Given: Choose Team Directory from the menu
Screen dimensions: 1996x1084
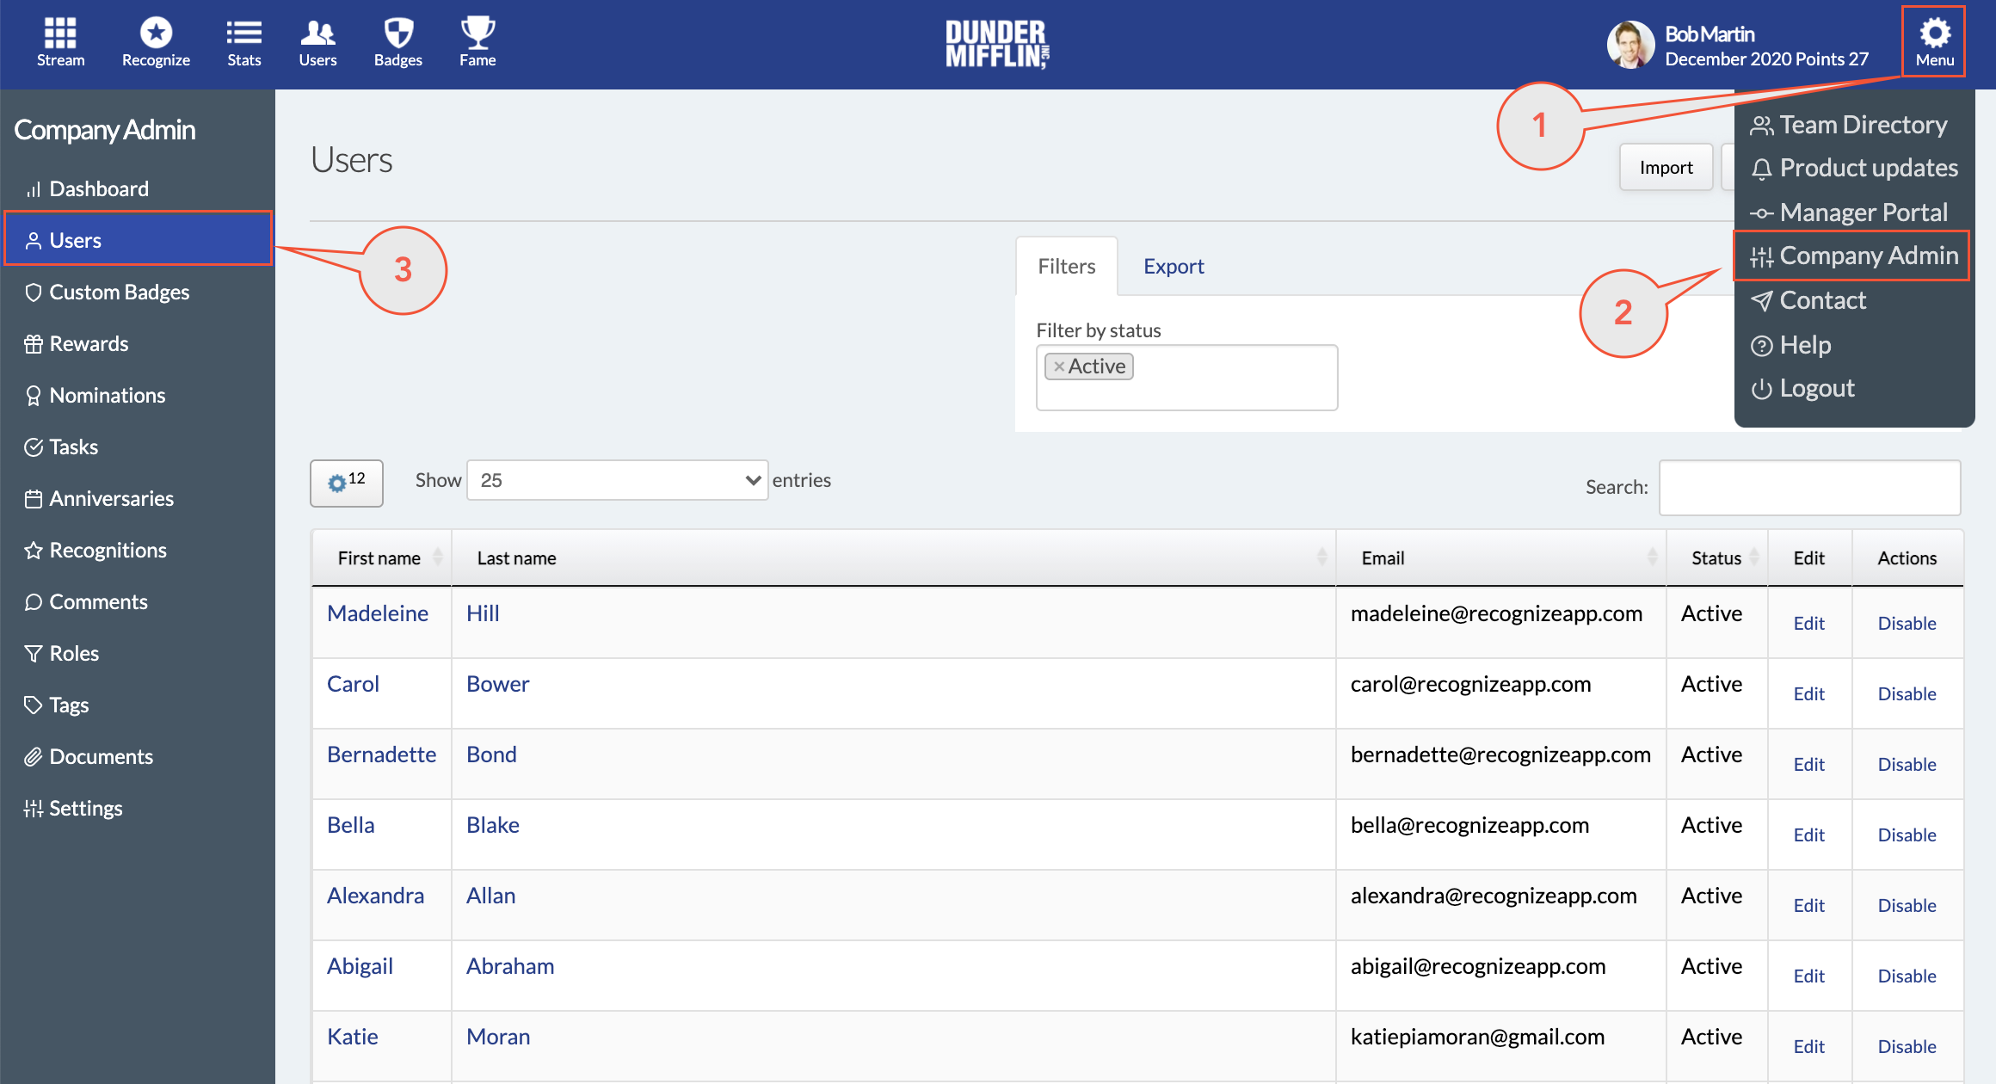Looking at the screenshot, I should [x=1850, y=125].
